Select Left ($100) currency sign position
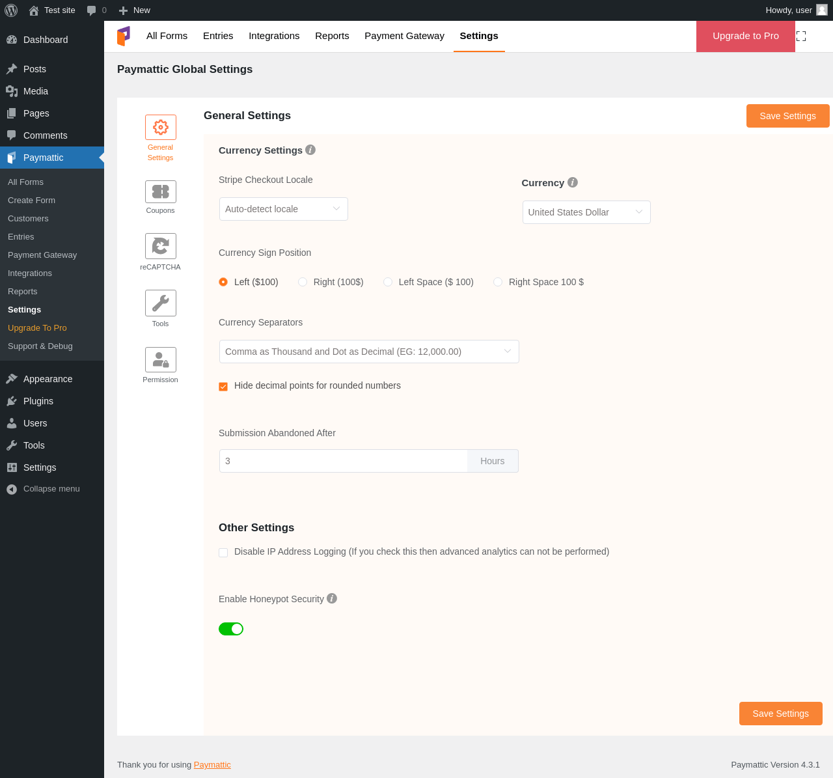833x778 pixels. [223, 282]
